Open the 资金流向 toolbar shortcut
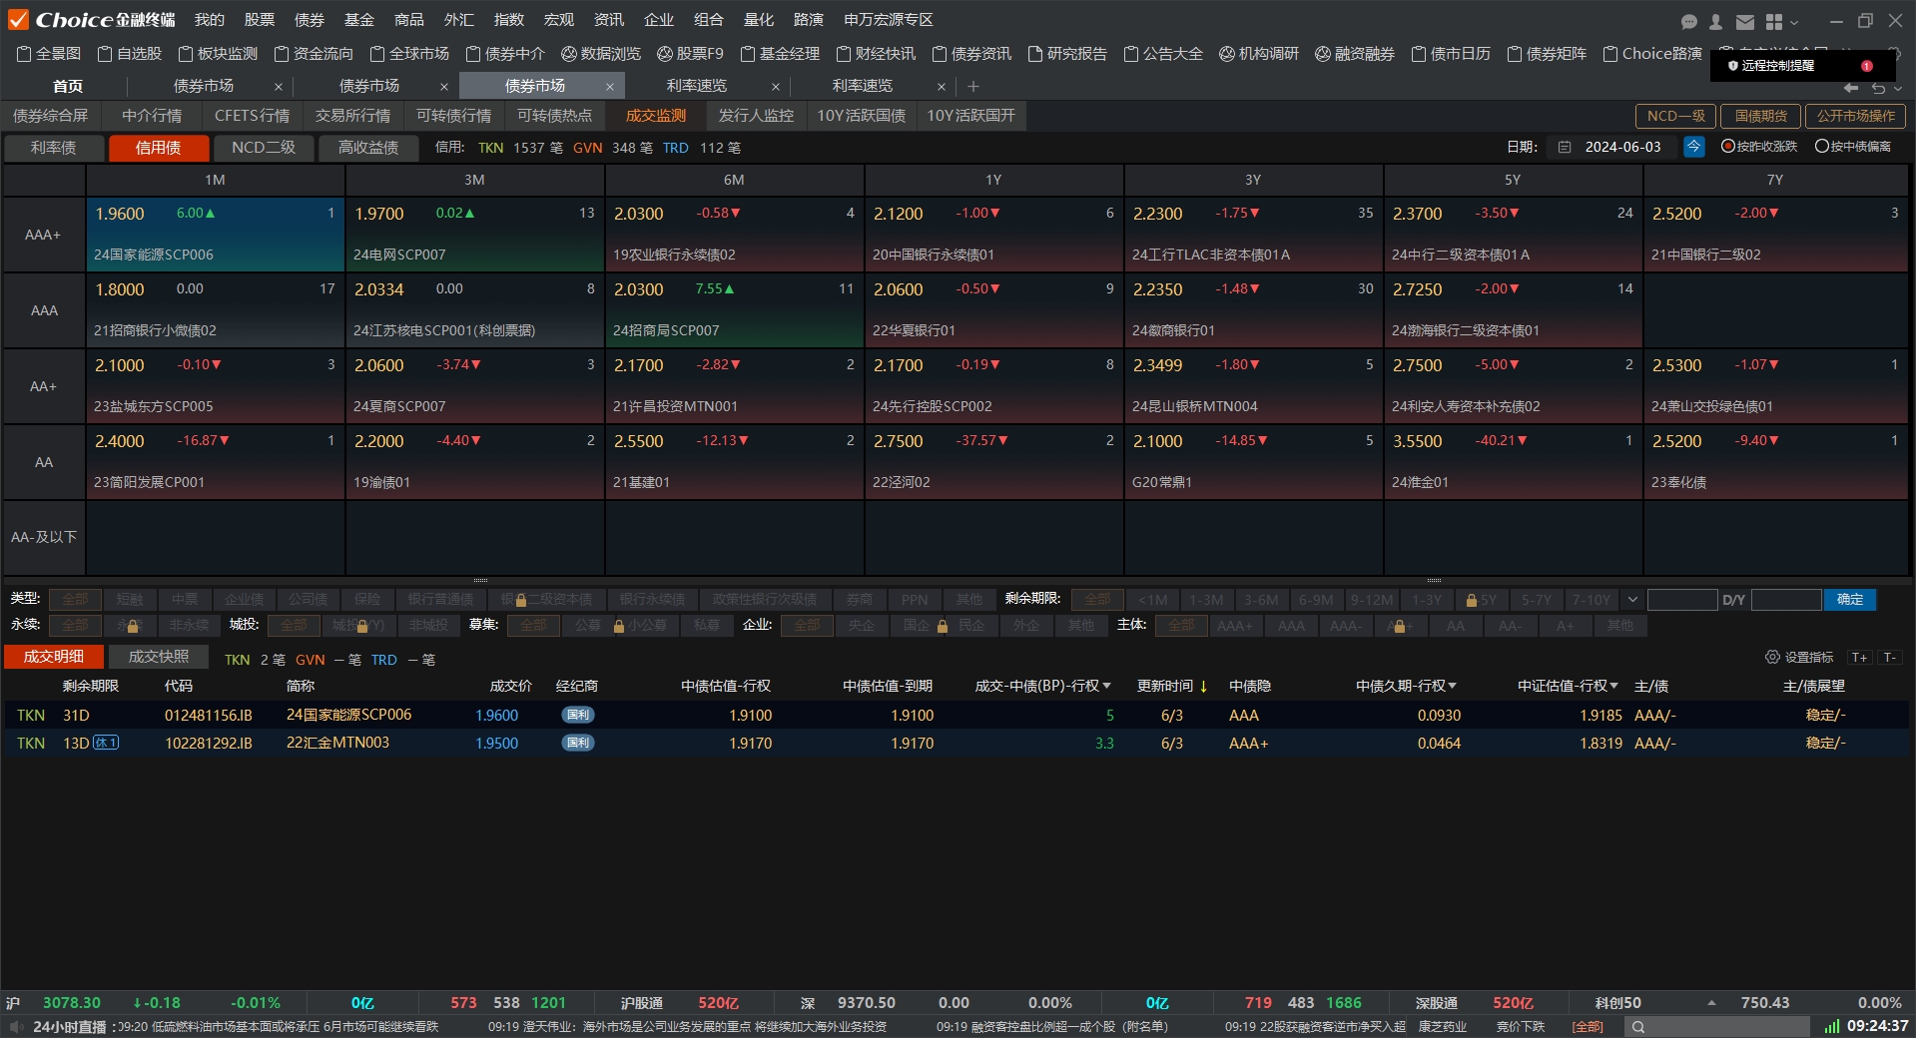This screenshot has height=1038, width=1916. 314,54
